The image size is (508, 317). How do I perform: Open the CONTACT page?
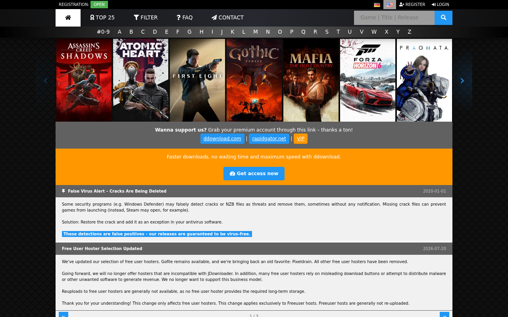[227, 18]
